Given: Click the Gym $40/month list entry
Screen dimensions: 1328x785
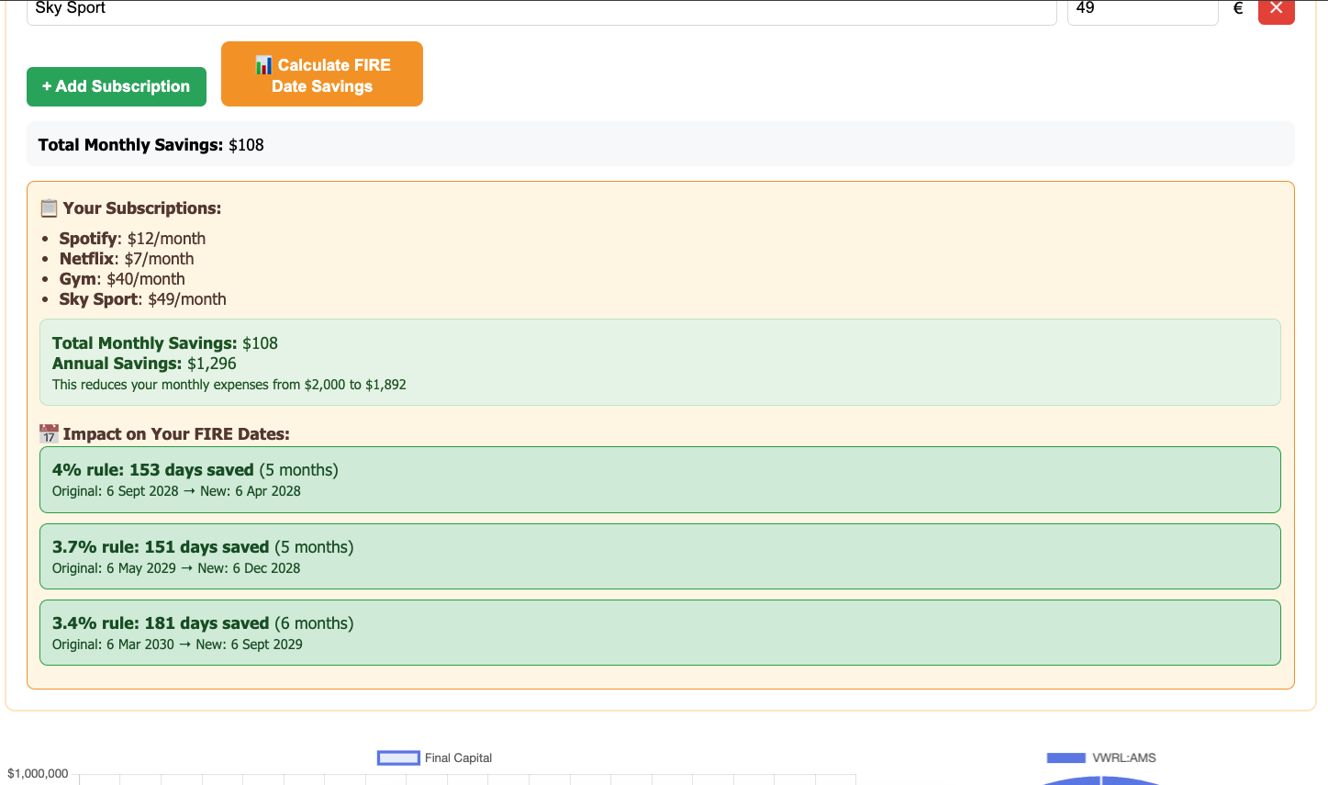Looking at the screenshot, I should (122, 279).
